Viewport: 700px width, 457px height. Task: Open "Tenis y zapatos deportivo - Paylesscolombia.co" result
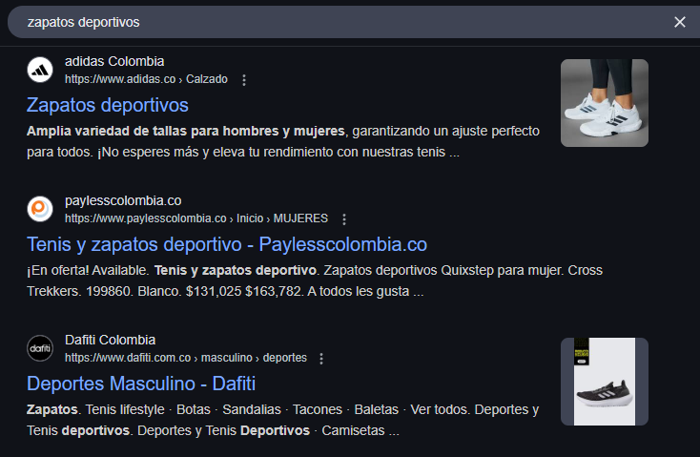pyautogui.click(x=227, y=243)
